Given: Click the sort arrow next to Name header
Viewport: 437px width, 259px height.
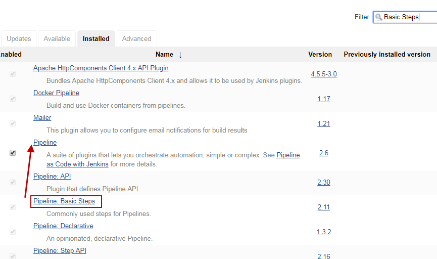Looking at the screenshot, I should [180, 55].
